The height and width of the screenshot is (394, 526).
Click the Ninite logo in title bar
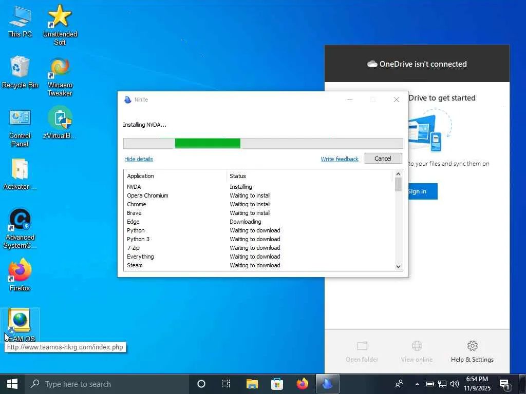[x=127, y=100]
